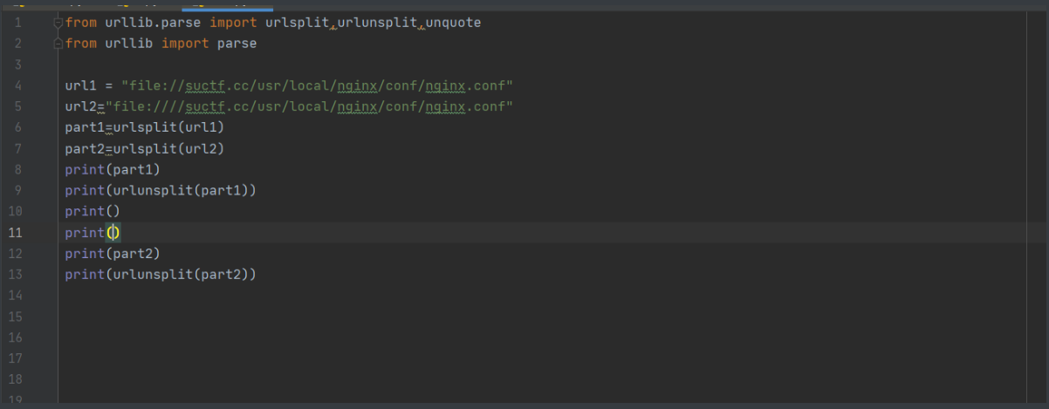This screenshot has width=1049, height=409.
Task: Click line number 4 in the gutter
Action: (17, 85)
